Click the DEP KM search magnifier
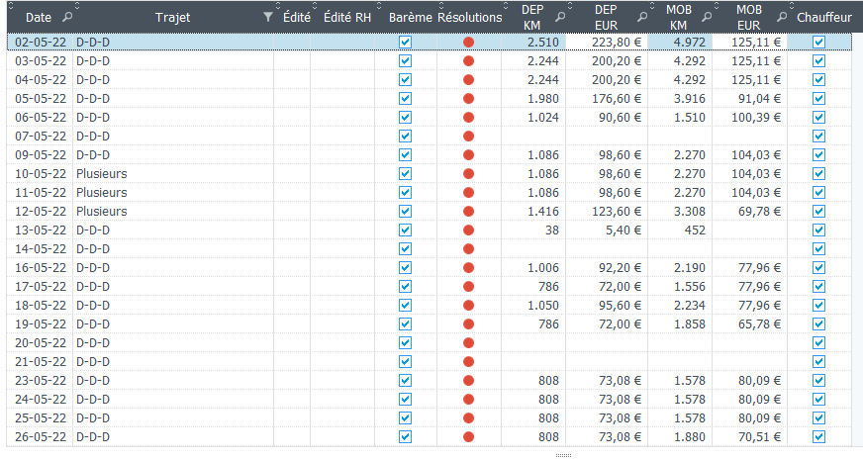The height and width of the screenshot is (461, 863). 560,18
